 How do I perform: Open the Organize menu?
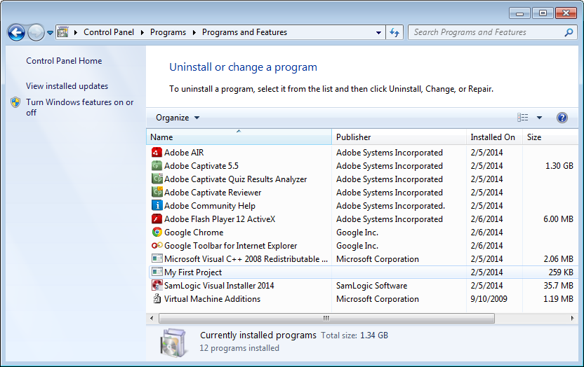tap(178, 118)
